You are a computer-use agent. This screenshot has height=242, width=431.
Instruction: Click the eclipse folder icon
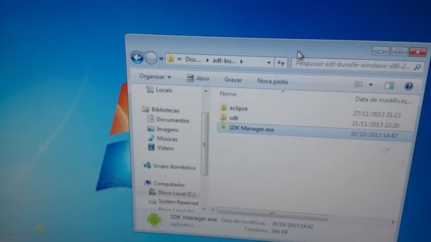pyautogui.click(x=224, y=108)
